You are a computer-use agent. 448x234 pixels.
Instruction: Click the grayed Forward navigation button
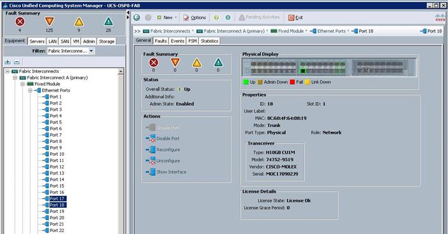click(148, 18)
